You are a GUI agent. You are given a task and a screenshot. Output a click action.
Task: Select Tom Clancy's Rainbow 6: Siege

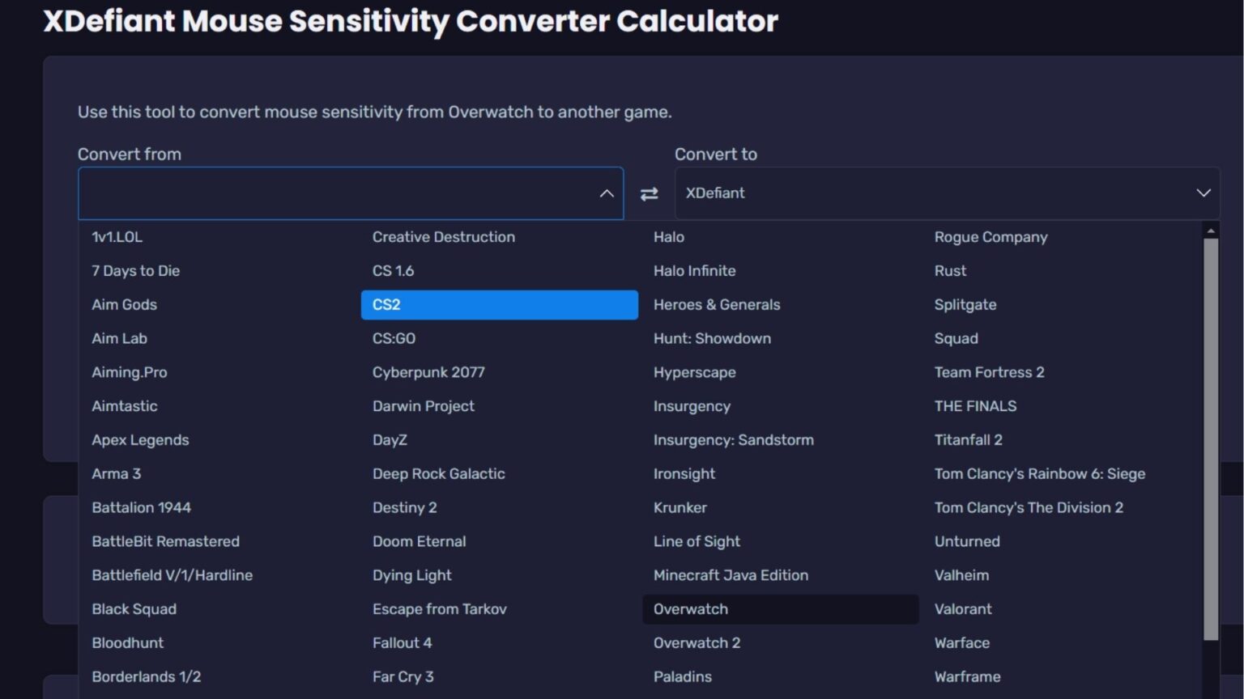click(x=1040, y=474)
